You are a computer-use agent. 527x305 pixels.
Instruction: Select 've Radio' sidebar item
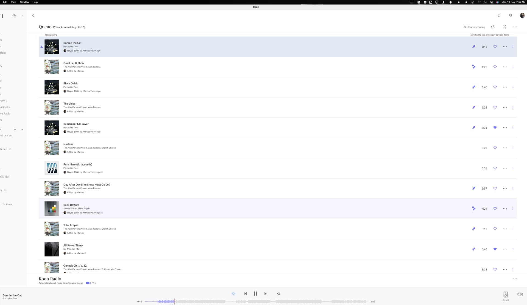click(5, 113)
